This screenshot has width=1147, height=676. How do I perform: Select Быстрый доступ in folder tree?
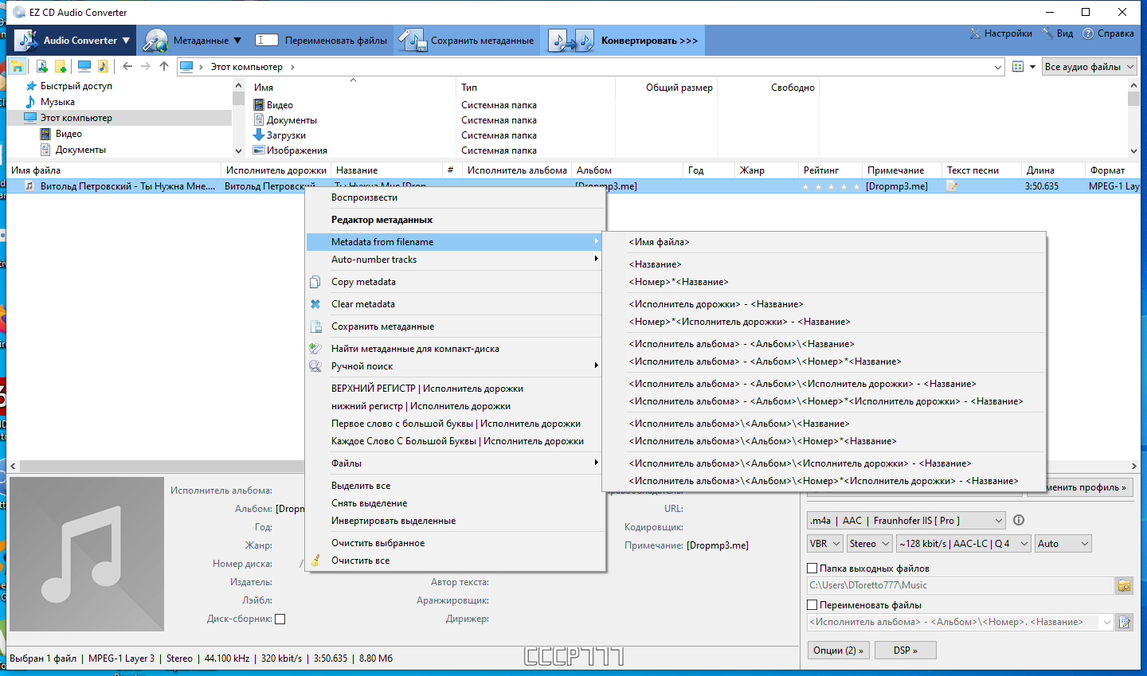click(x=76, y=86)
